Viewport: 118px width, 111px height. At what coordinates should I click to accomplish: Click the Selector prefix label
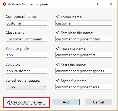pos(18,49)
